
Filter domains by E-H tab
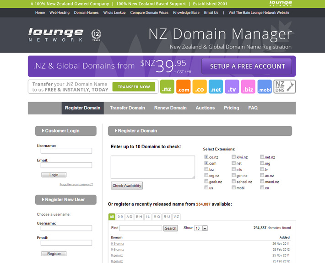(x=139, y=217)
